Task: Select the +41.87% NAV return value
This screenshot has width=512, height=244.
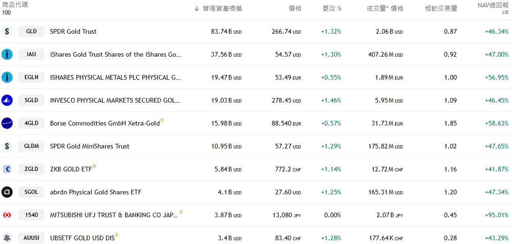Action: pos(497,169)
